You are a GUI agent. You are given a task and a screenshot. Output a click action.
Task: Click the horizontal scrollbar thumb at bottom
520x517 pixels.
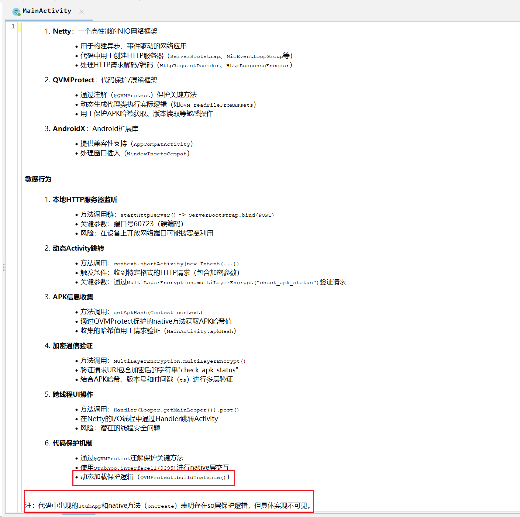coord(79,514)
